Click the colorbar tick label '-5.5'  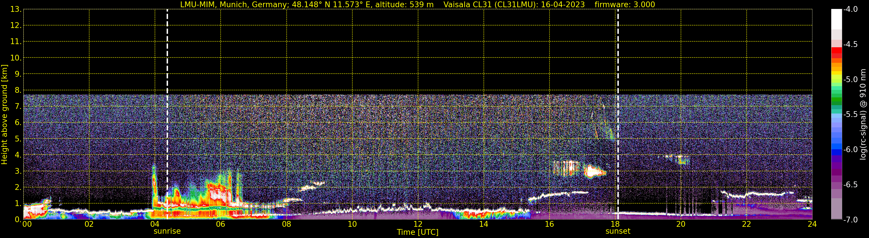coord(850,115)
